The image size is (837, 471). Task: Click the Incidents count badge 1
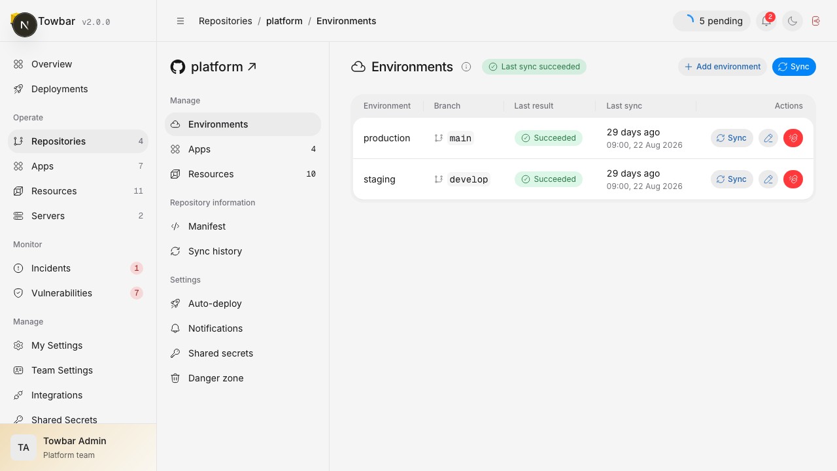pyautogui.click(x=137, y=268)
